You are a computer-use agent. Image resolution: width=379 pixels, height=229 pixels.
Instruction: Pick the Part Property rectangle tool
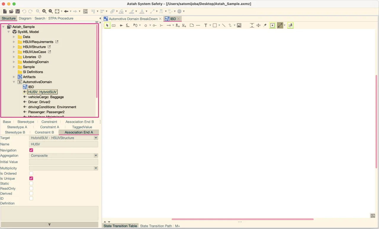tap(114, 25)
